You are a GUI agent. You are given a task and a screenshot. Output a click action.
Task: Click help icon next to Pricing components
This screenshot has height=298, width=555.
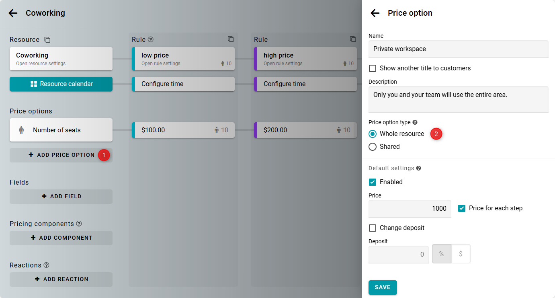79,224
